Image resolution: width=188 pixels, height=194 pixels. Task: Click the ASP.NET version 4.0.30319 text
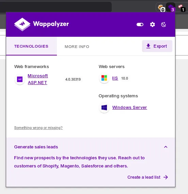pos(73,79)
